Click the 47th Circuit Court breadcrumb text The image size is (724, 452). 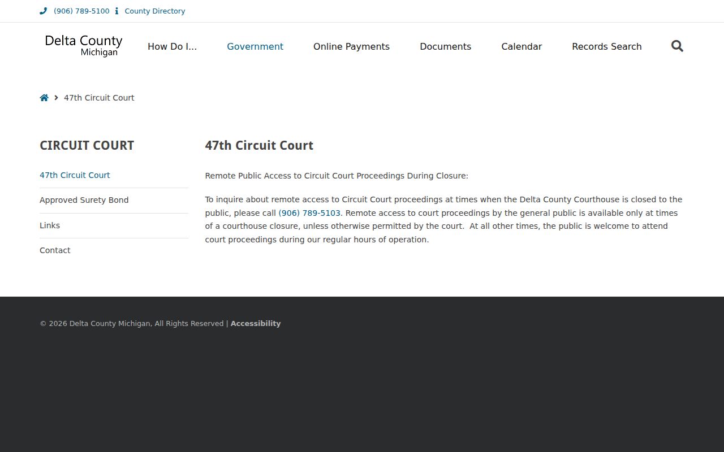[99, 98]
